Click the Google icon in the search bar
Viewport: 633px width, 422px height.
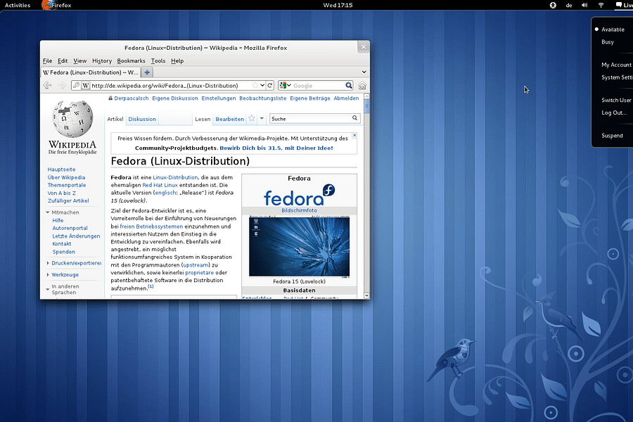283,85
